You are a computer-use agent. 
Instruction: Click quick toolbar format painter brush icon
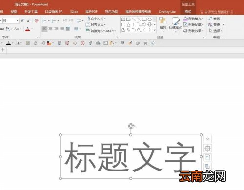[x=130, y=43]
